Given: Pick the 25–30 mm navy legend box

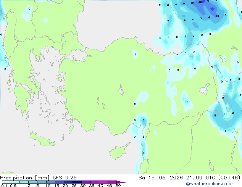Looking at the screenshot, I should (77, 182).
